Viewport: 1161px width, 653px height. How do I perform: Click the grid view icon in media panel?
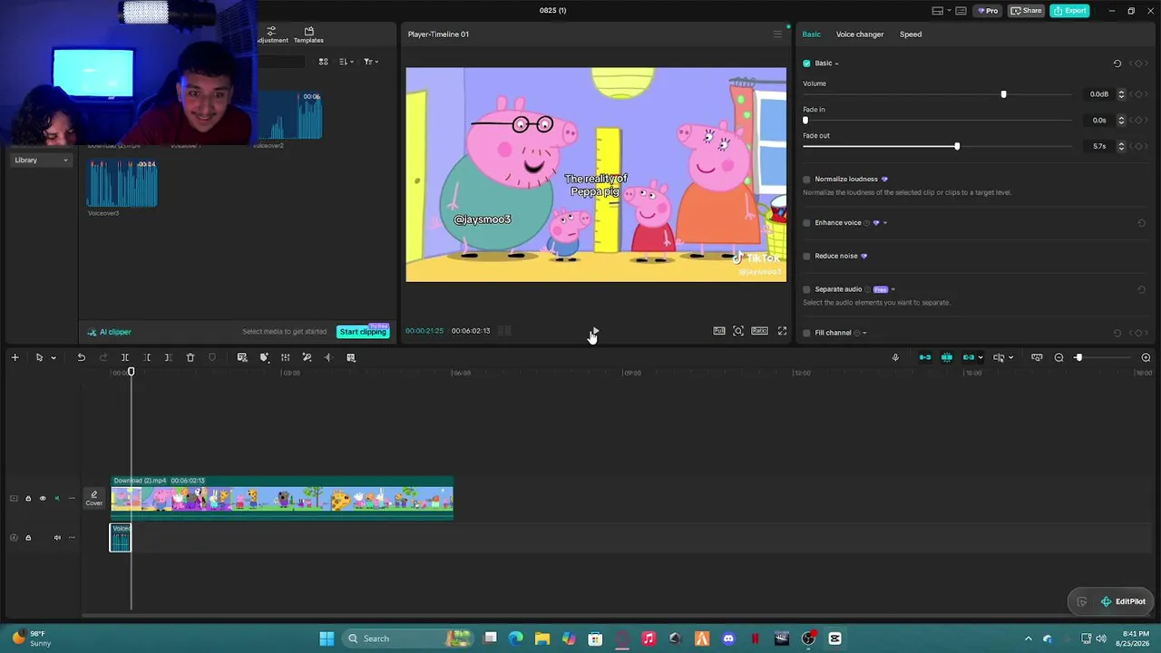(x=323, y=62)
